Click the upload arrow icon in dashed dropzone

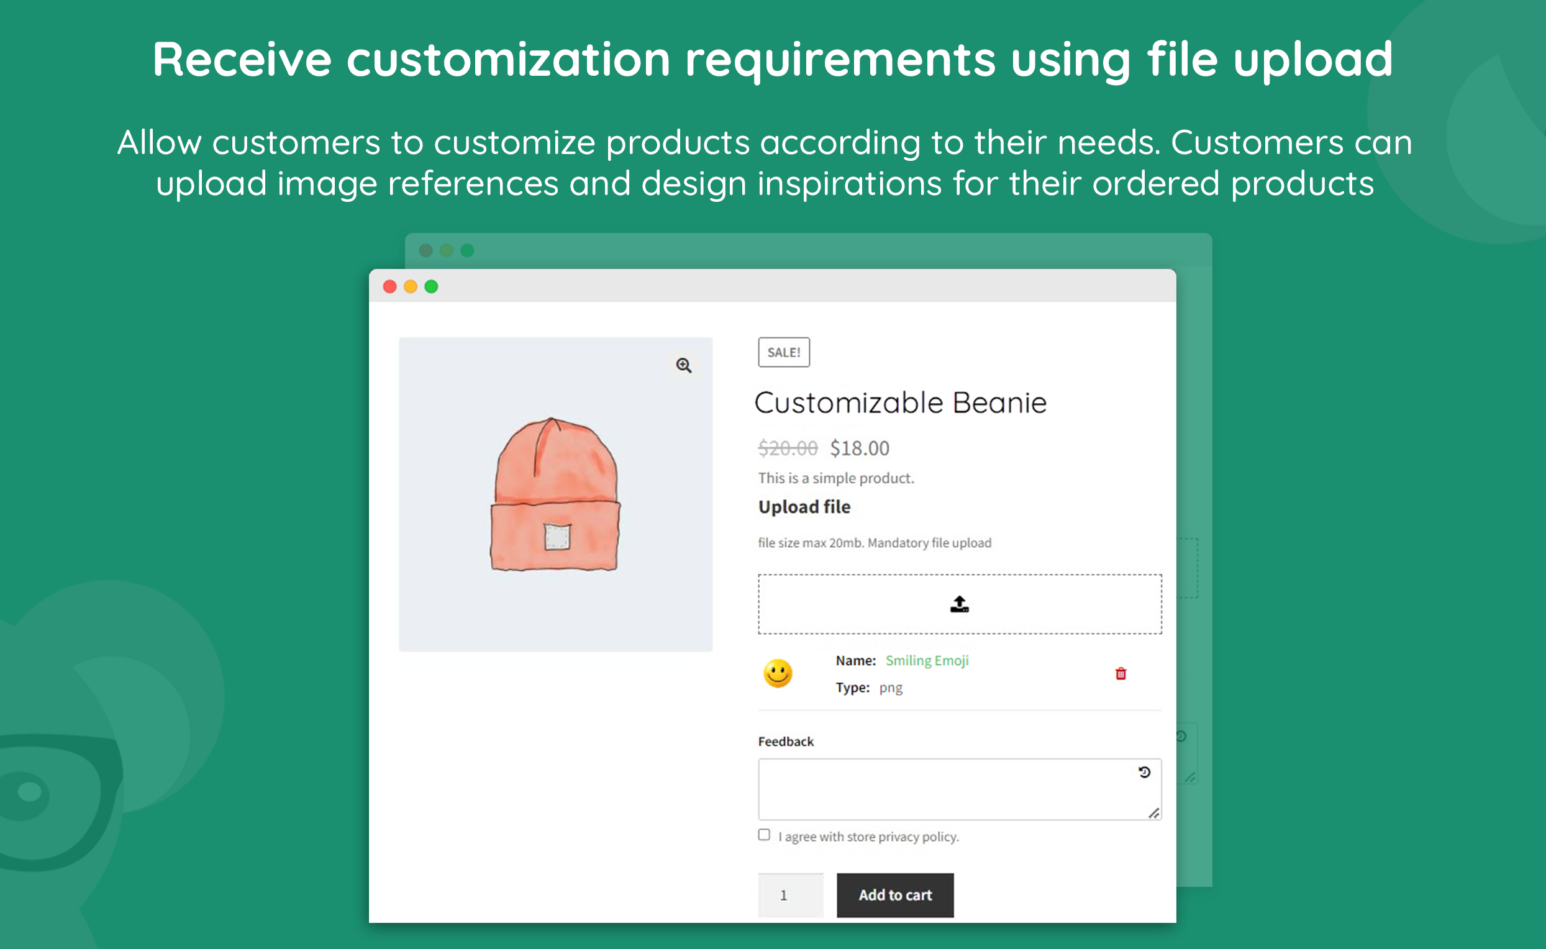coord(959,604)
